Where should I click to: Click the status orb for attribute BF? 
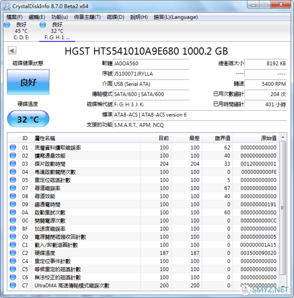click(13, 228)
